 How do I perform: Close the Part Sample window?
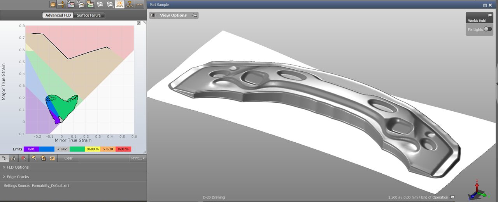tap(490, 5)
